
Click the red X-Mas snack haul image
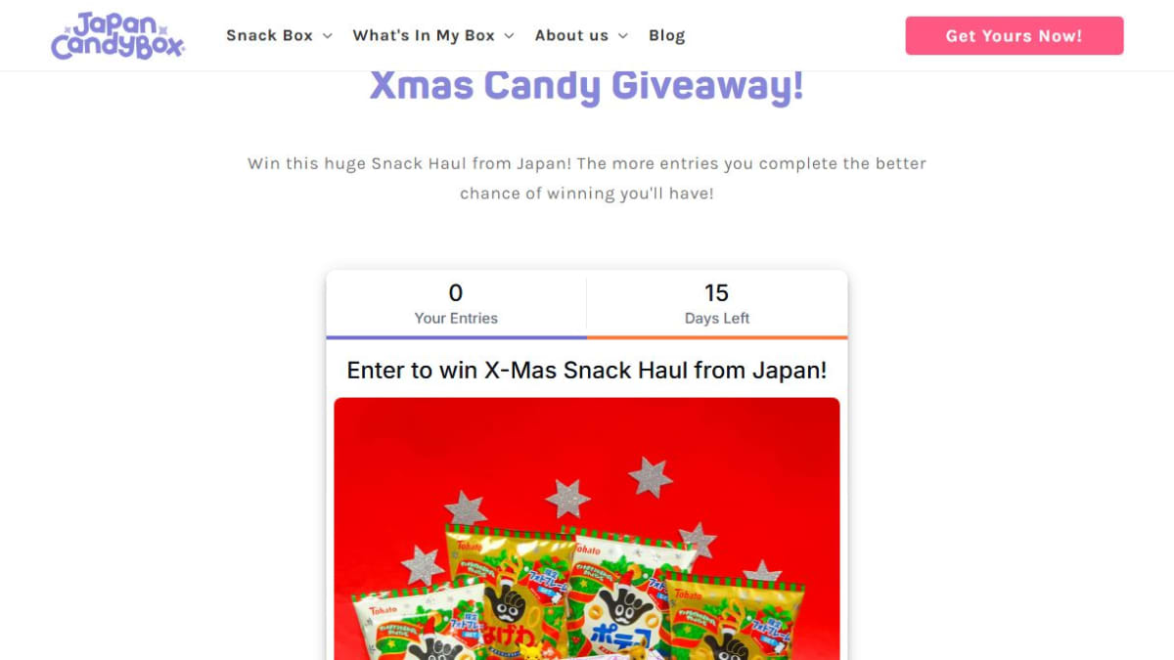[587, 528]
